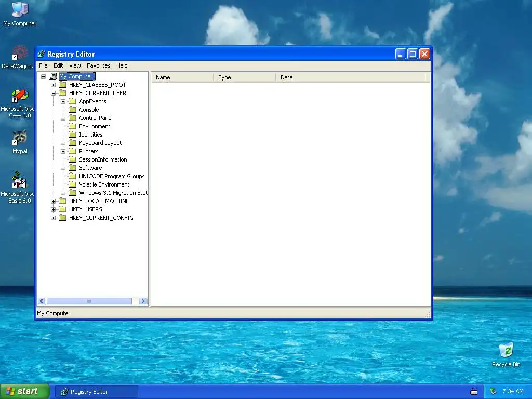Click the DataWagon desktop shortcut

tap(18, 57)
